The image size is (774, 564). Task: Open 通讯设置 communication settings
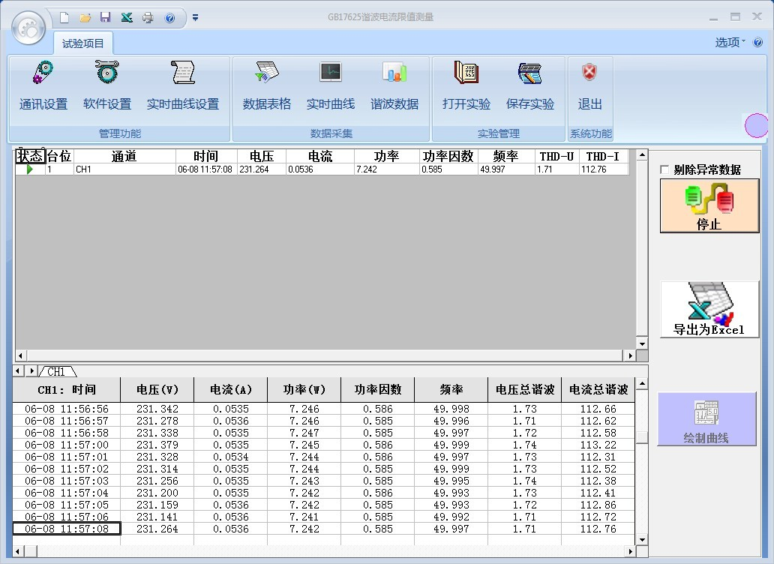(x=43, y=87)
